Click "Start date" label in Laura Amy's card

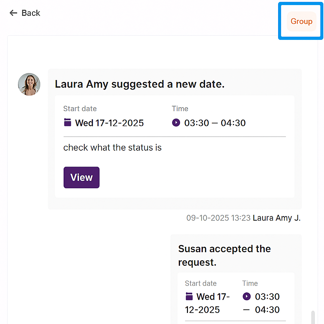click(x=80, y=109)
